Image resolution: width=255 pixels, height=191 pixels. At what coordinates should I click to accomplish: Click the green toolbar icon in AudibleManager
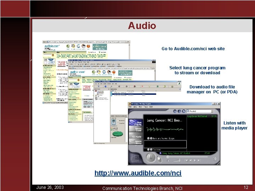(157, 86)
